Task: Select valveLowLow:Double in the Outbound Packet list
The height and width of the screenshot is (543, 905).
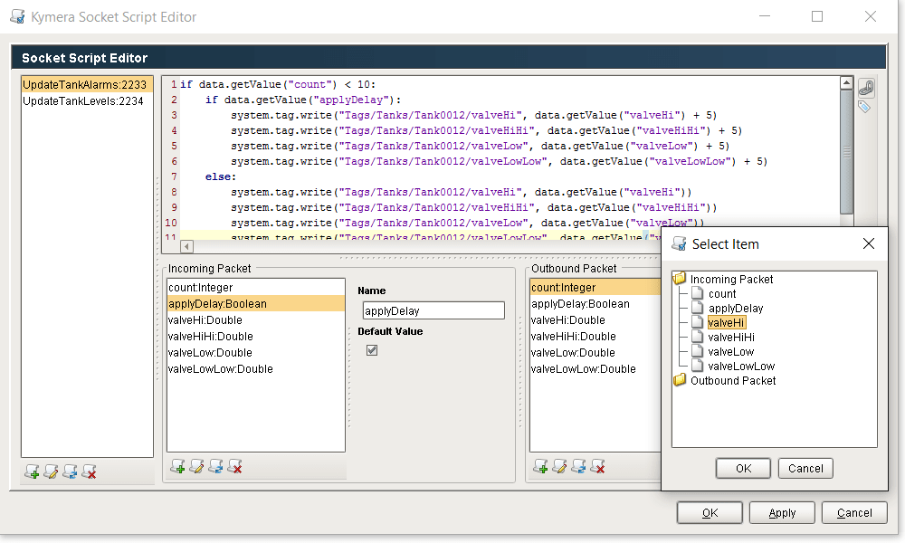Action: click(595, 368)
